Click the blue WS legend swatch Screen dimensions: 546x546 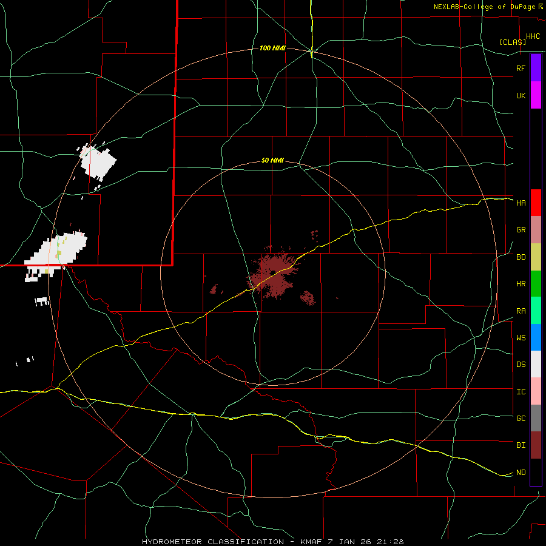click(x=536, y=337)
